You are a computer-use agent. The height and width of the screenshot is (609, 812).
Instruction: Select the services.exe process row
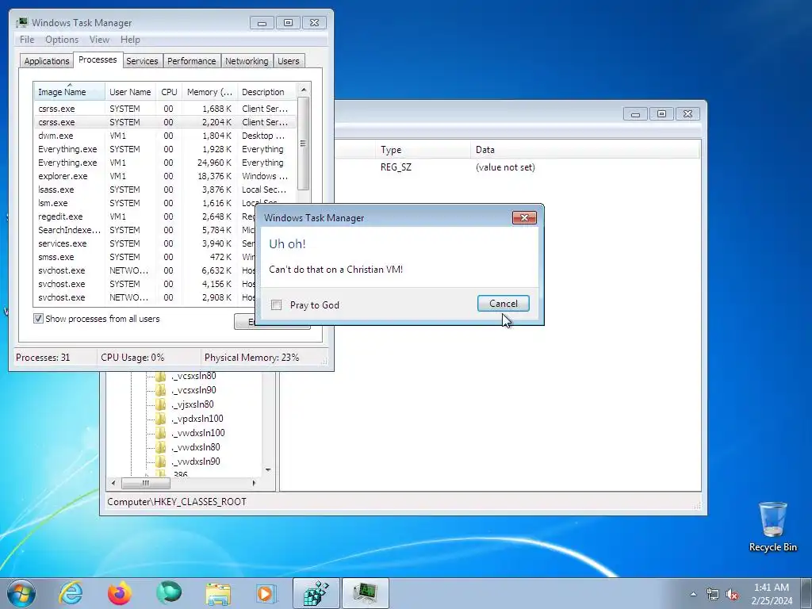coord(145,243)
